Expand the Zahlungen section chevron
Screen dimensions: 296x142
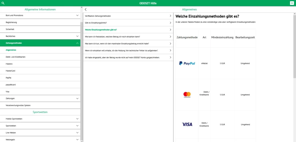(x=77, y=98)
